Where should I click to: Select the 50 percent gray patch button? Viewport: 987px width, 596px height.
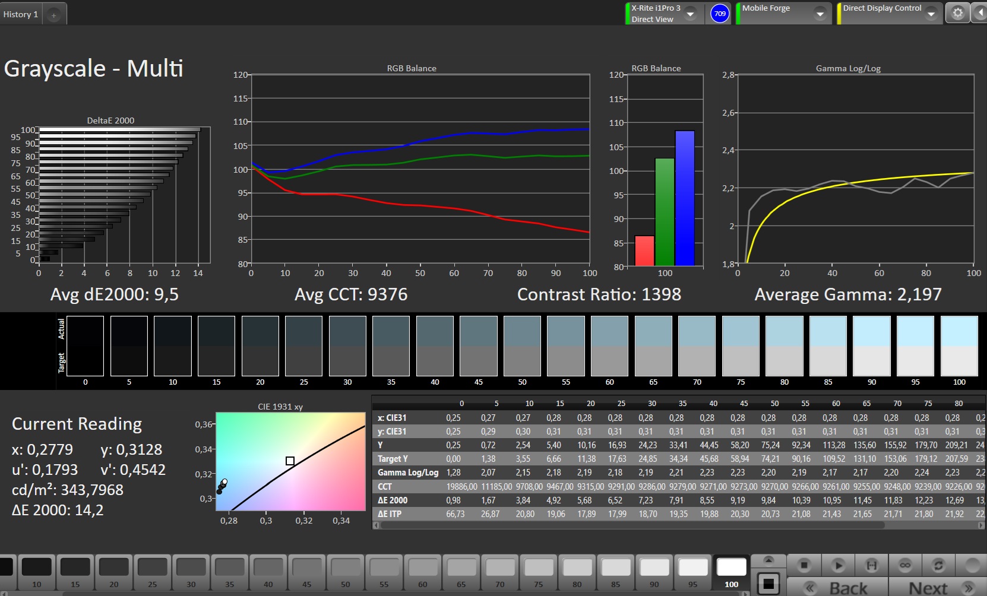(x=346, y=573)
